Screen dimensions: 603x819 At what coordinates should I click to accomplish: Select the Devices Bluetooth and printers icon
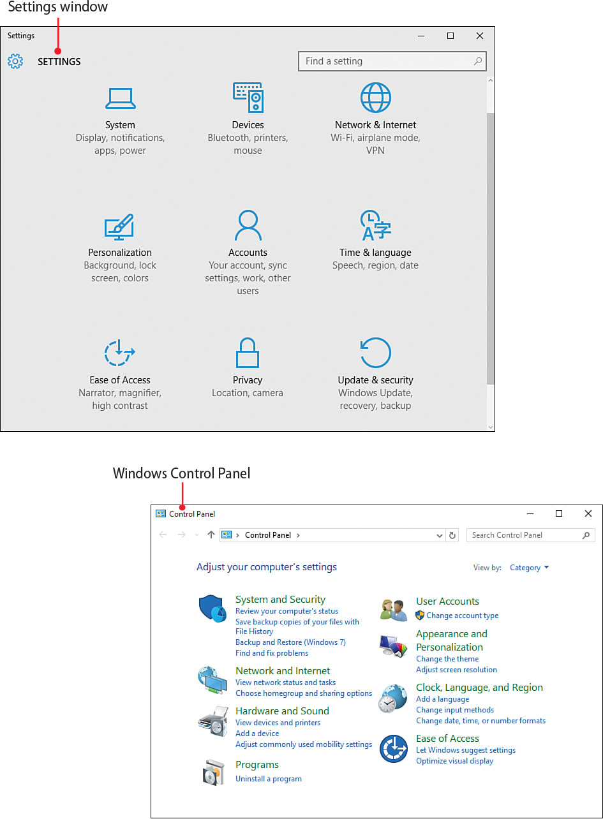click(x=248, y=98)
